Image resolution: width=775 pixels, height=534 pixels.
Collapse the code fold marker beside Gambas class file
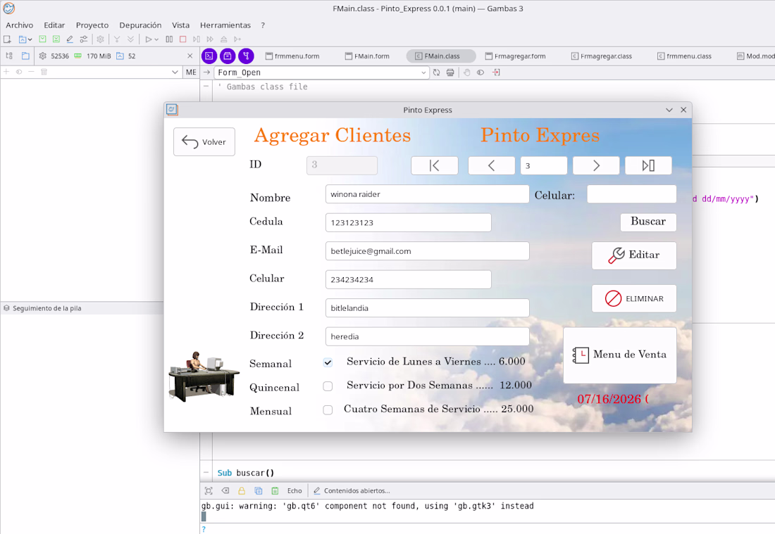pyautogui.click(x=206, y=87)
